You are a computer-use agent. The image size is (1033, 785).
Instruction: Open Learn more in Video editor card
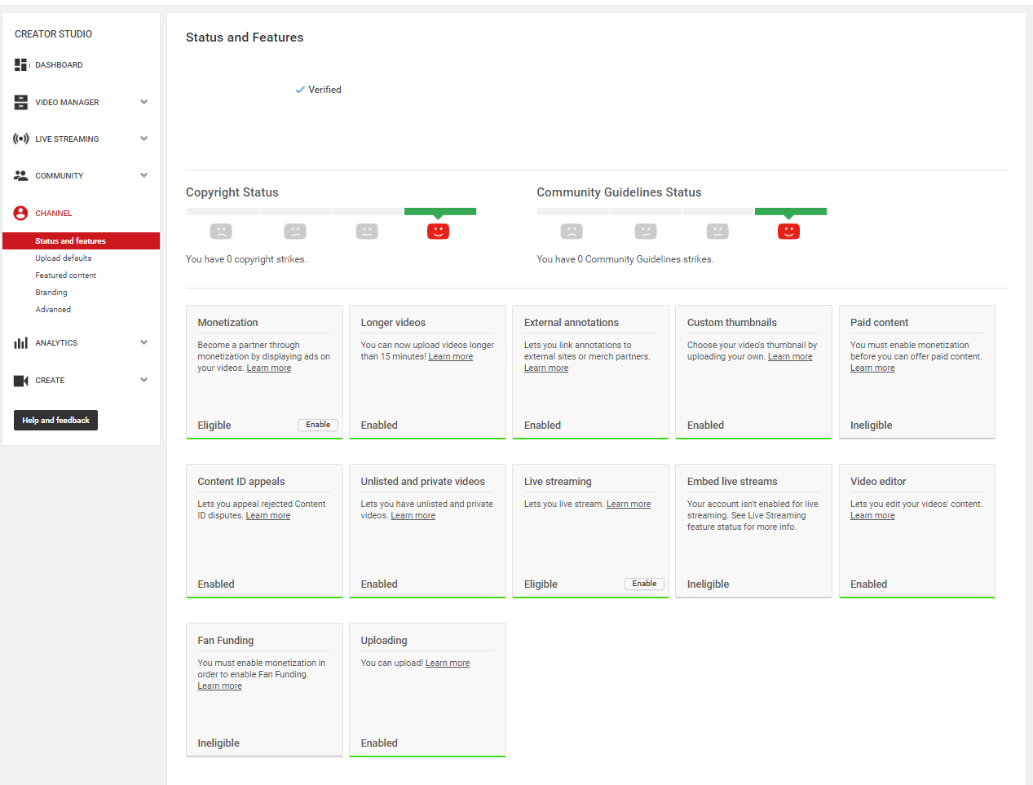pyautogui.click(x=872, y=516)
